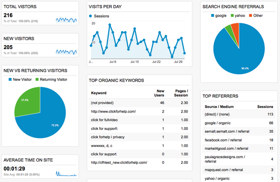Click the Pages / Session column header
Viewport: 280px width, 182px height.
click(181, 93)
